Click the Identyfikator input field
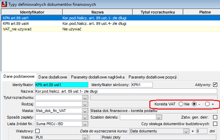220x140 pixels. pyautogui.click(x=62, y=85)
